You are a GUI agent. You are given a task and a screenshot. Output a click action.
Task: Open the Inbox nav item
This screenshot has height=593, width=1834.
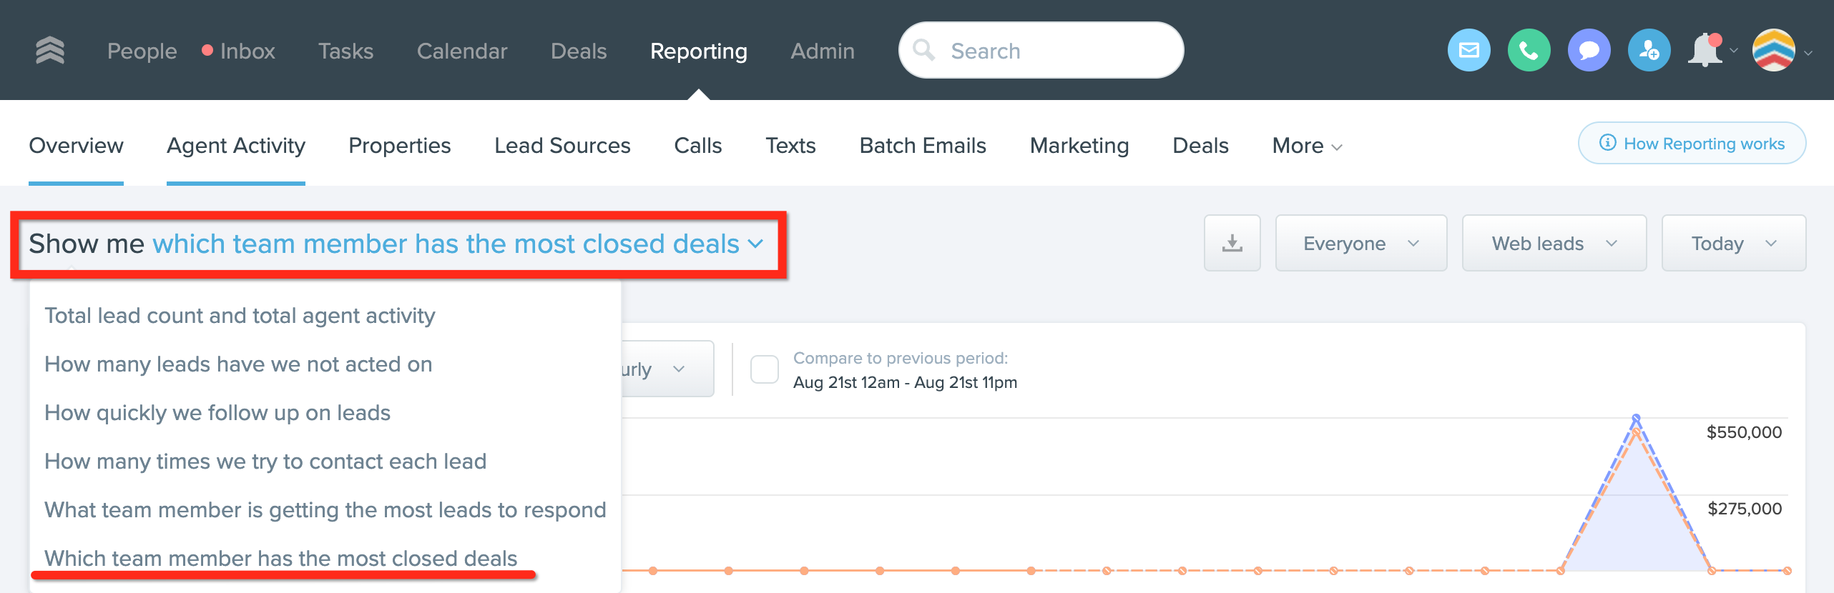tap(247, 51)
